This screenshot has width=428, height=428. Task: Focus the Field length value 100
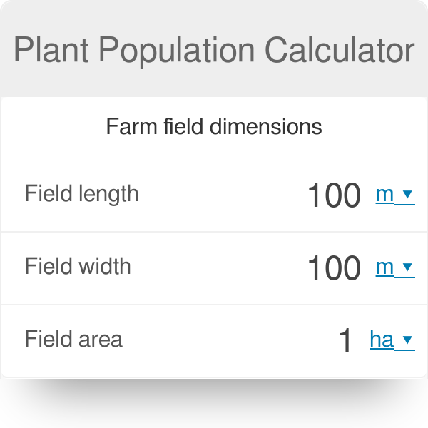(x=334, y=195)
